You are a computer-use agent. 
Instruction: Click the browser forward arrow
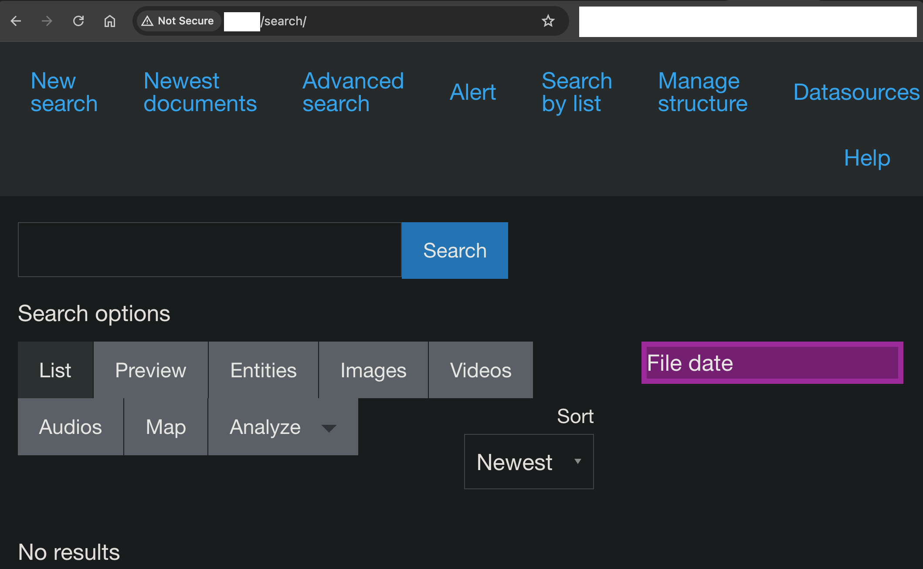tap(47, 21)
